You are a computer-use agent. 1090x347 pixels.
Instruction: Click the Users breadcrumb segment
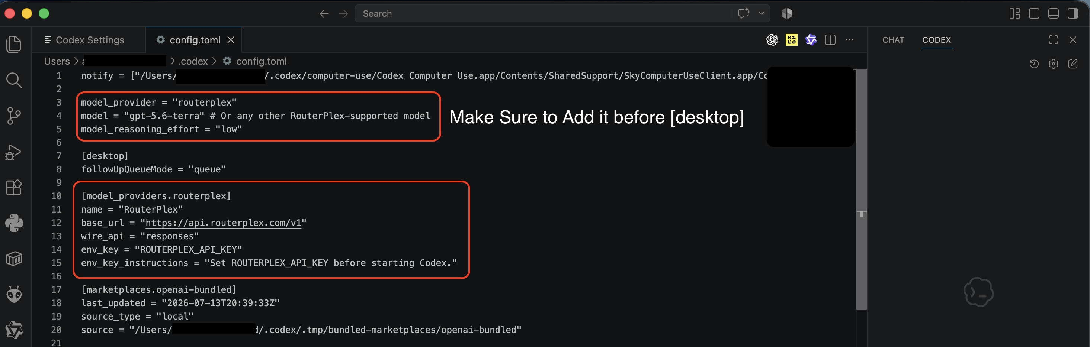[x=57, y=61]
